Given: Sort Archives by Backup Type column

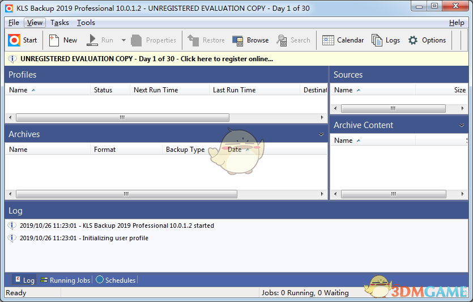Looking at the screenshot, I should 193,150.
